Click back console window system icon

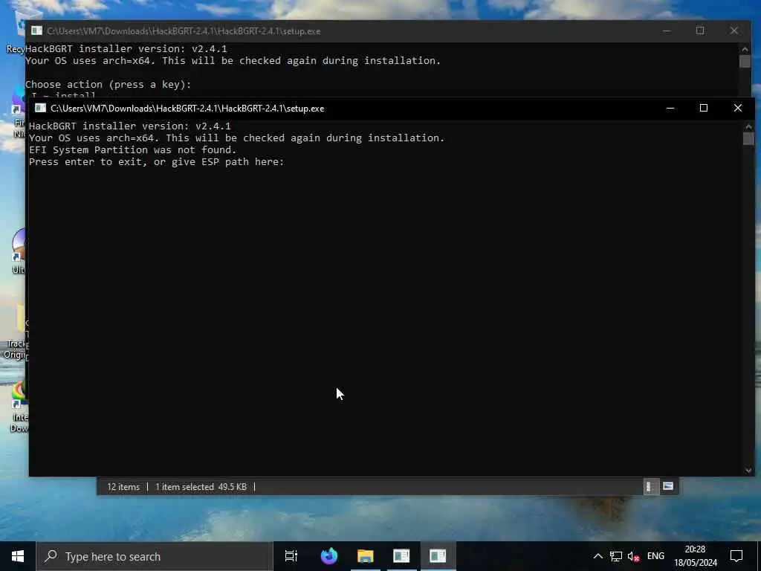tap(36, 30)
